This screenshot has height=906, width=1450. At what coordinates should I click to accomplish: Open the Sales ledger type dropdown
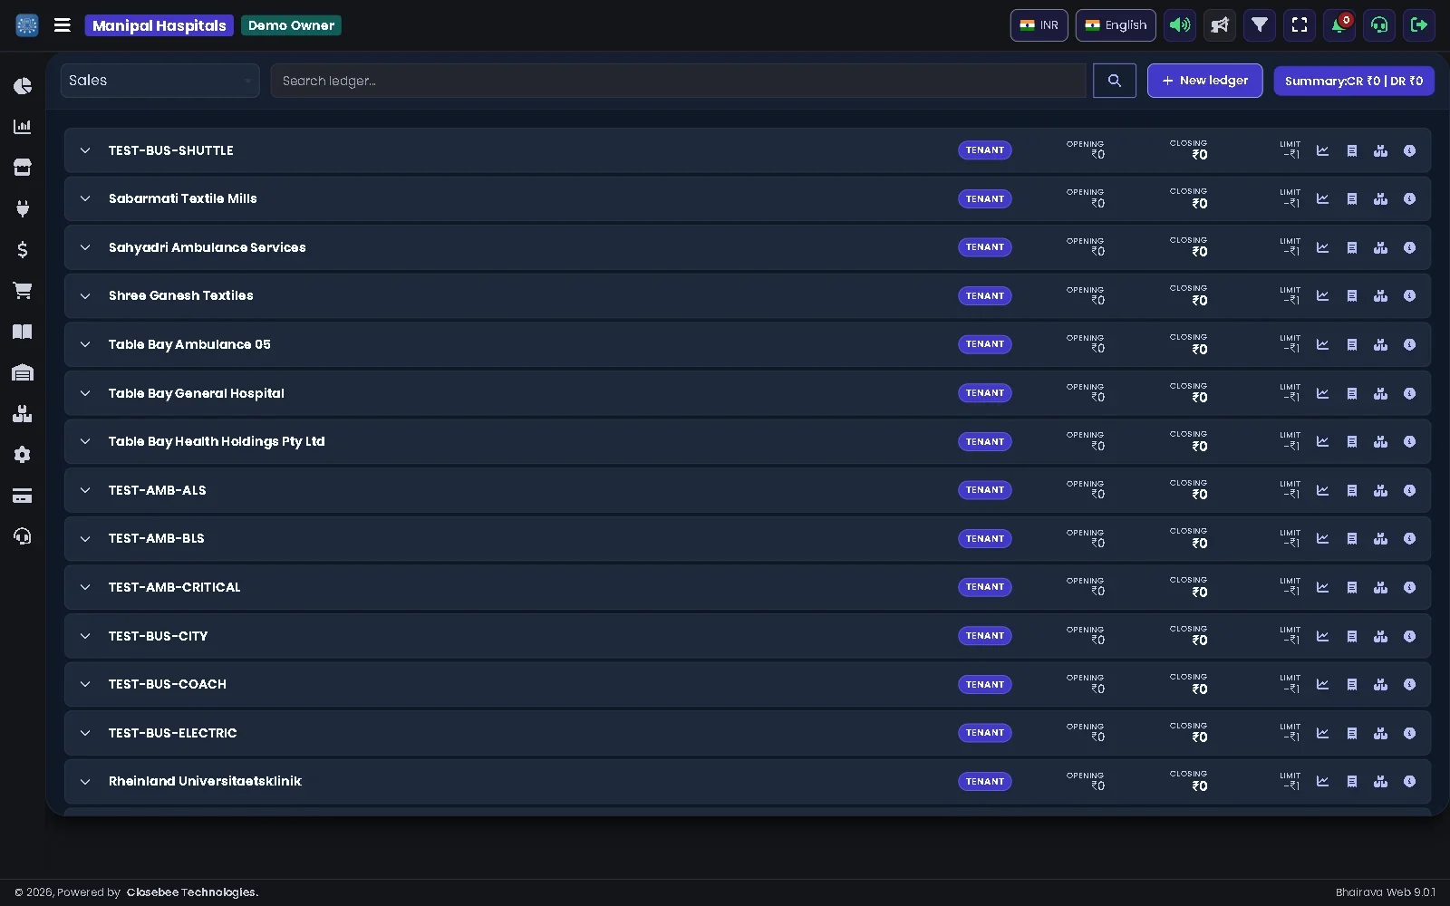159,81
